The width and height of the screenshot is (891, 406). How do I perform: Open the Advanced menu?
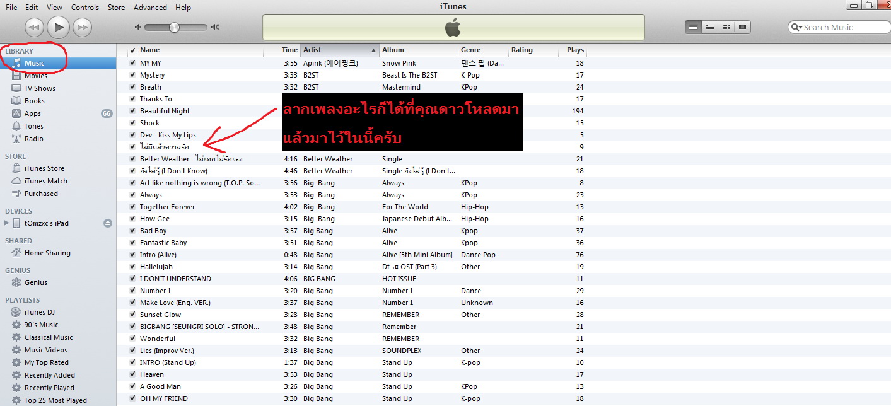(150, 7)
